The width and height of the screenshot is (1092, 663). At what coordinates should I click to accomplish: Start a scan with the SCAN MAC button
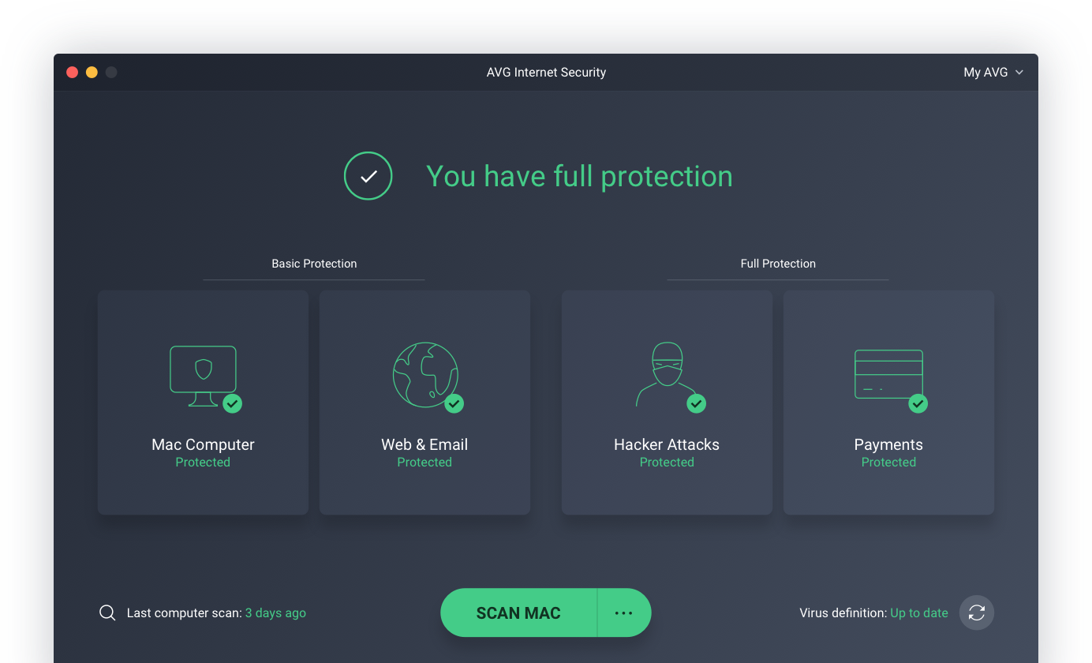pos(518,612)
